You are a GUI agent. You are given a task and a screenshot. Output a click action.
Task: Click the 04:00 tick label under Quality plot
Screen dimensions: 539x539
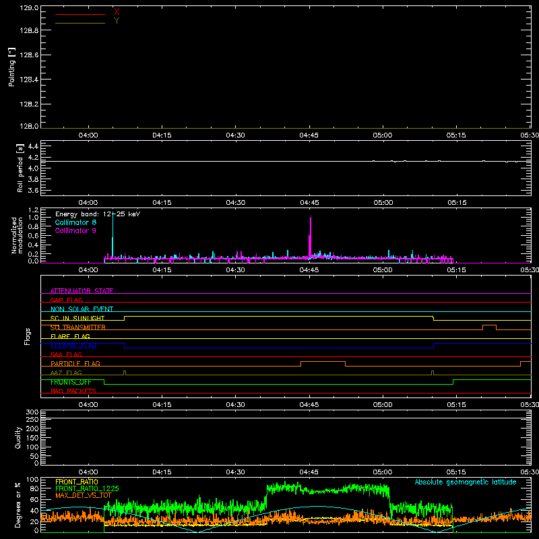click(x=88, y=472)
